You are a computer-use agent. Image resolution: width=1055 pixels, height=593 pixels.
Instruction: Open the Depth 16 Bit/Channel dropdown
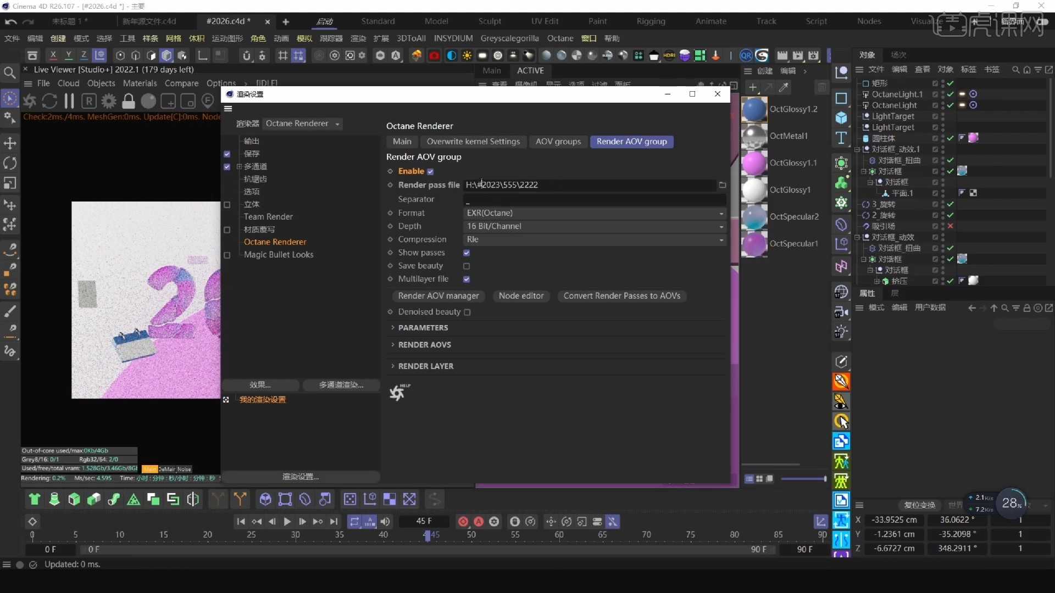pyautogui.click(x=595, y=226)
